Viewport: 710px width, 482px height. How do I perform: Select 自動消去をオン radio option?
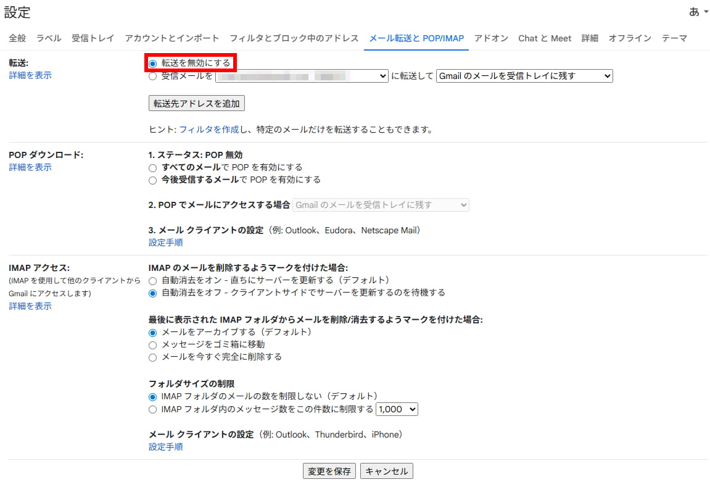tap(153, 281)
